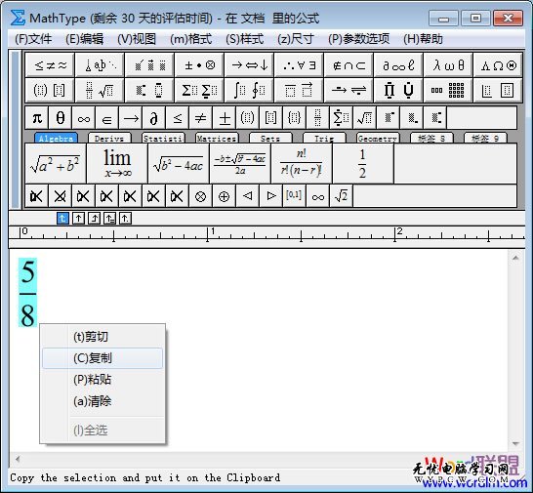This screenshot has height=493, width=533.
Task: Open the (z)尺寸 menu
Action: [x=296, y=39]
